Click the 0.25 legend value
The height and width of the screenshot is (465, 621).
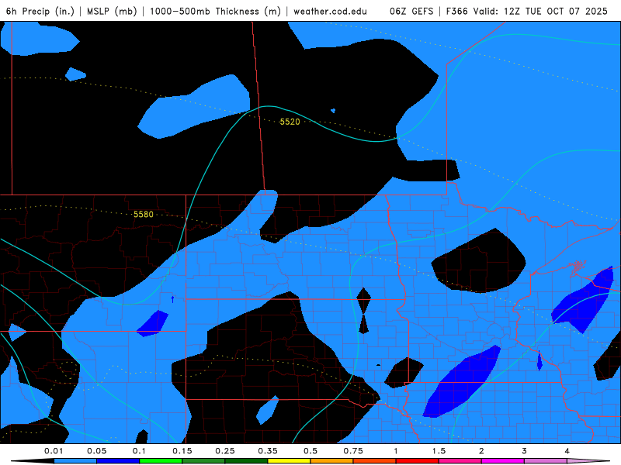225,451
